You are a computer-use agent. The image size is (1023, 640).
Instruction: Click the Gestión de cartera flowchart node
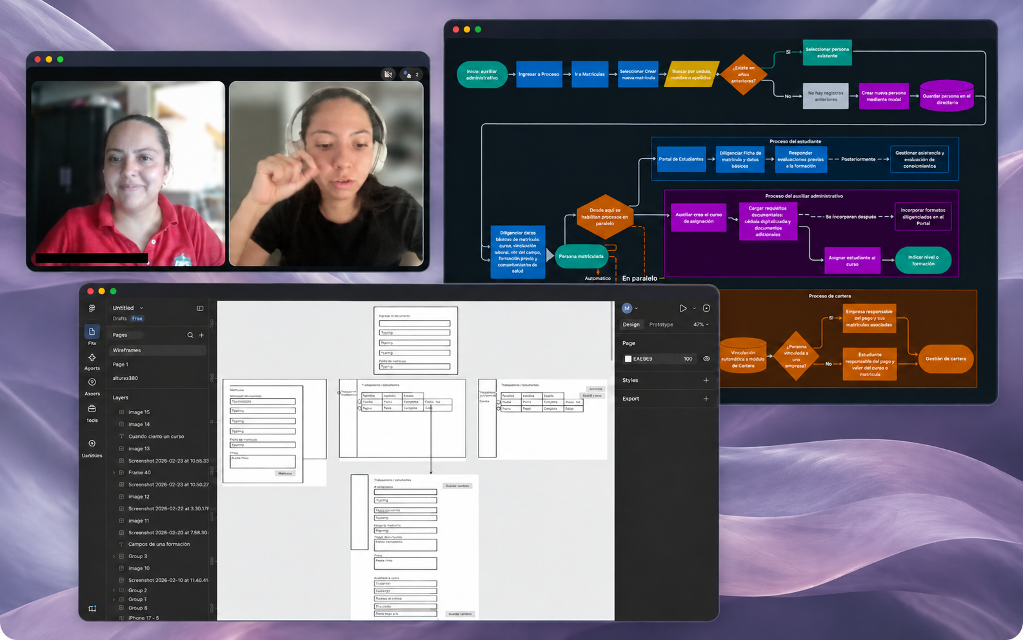946,359
